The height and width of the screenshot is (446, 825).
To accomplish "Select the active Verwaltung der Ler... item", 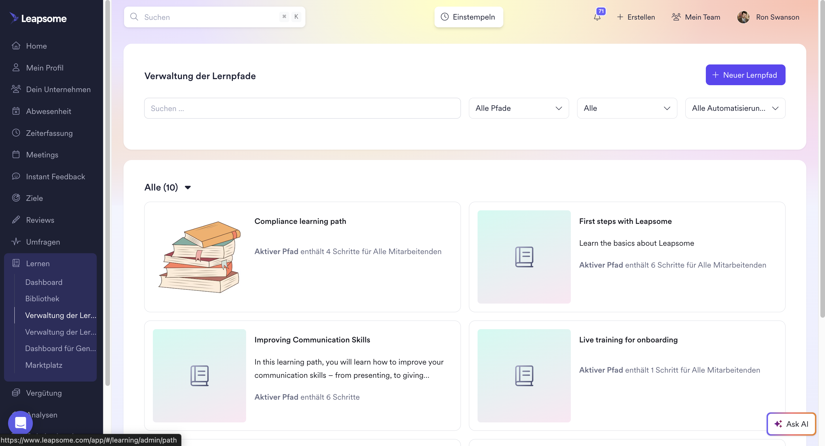I will [x=60, y=315].
